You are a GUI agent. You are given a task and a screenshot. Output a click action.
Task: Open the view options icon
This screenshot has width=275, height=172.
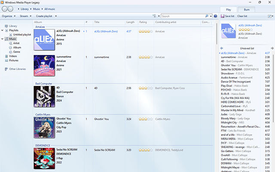154,16
